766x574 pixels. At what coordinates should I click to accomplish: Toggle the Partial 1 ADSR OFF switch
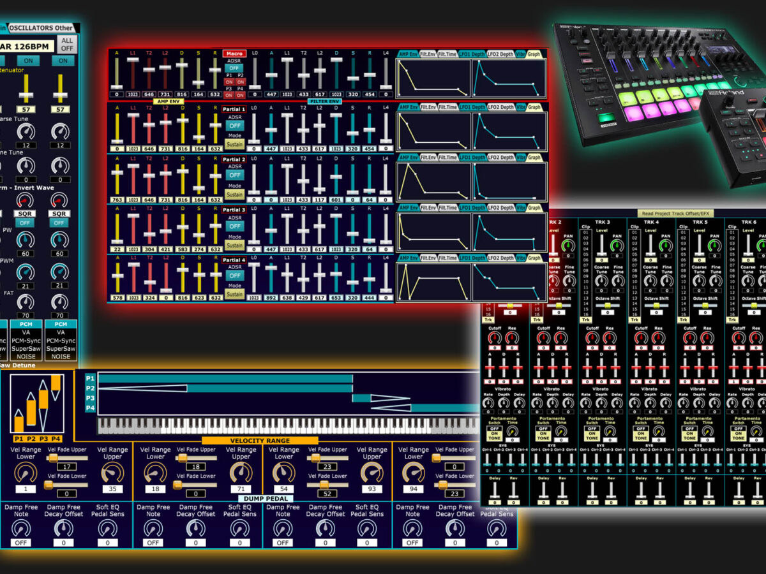coord(234,126)
